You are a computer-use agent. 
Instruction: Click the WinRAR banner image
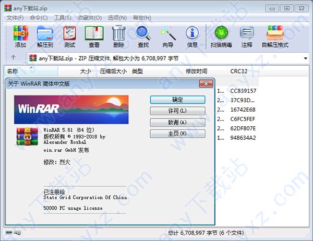71,110
